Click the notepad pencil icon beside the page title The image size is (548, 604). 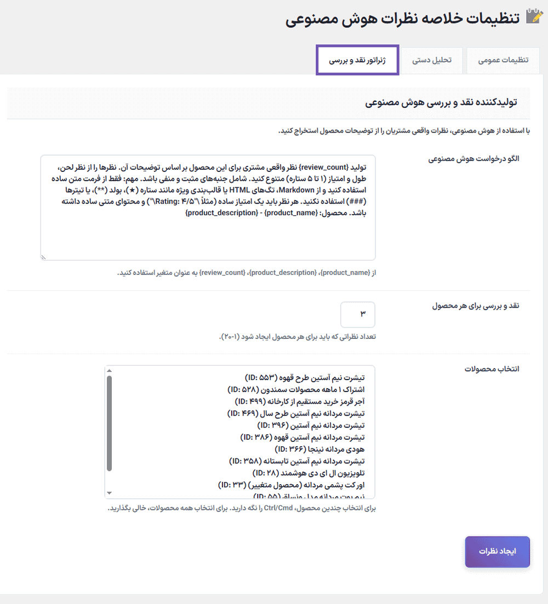pos(533,17)
